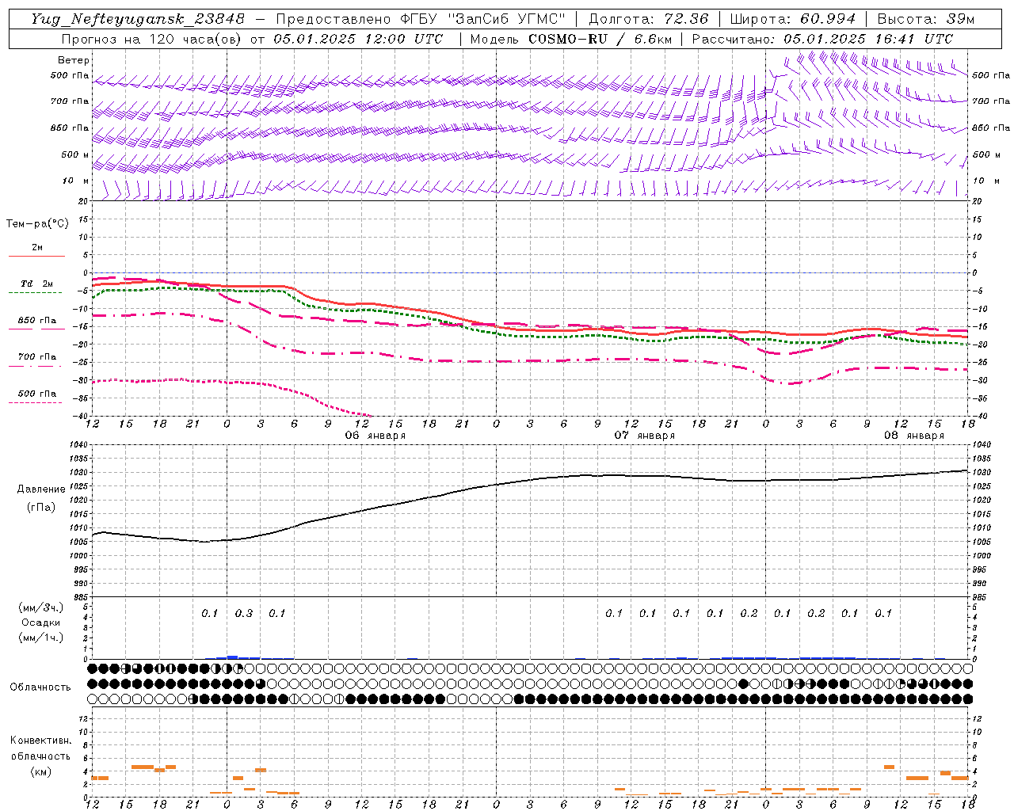Screen dimensions: 1014x811
Task: Click the station title Yug_Nefteyugansk_23848
Action: click(138, 18)
